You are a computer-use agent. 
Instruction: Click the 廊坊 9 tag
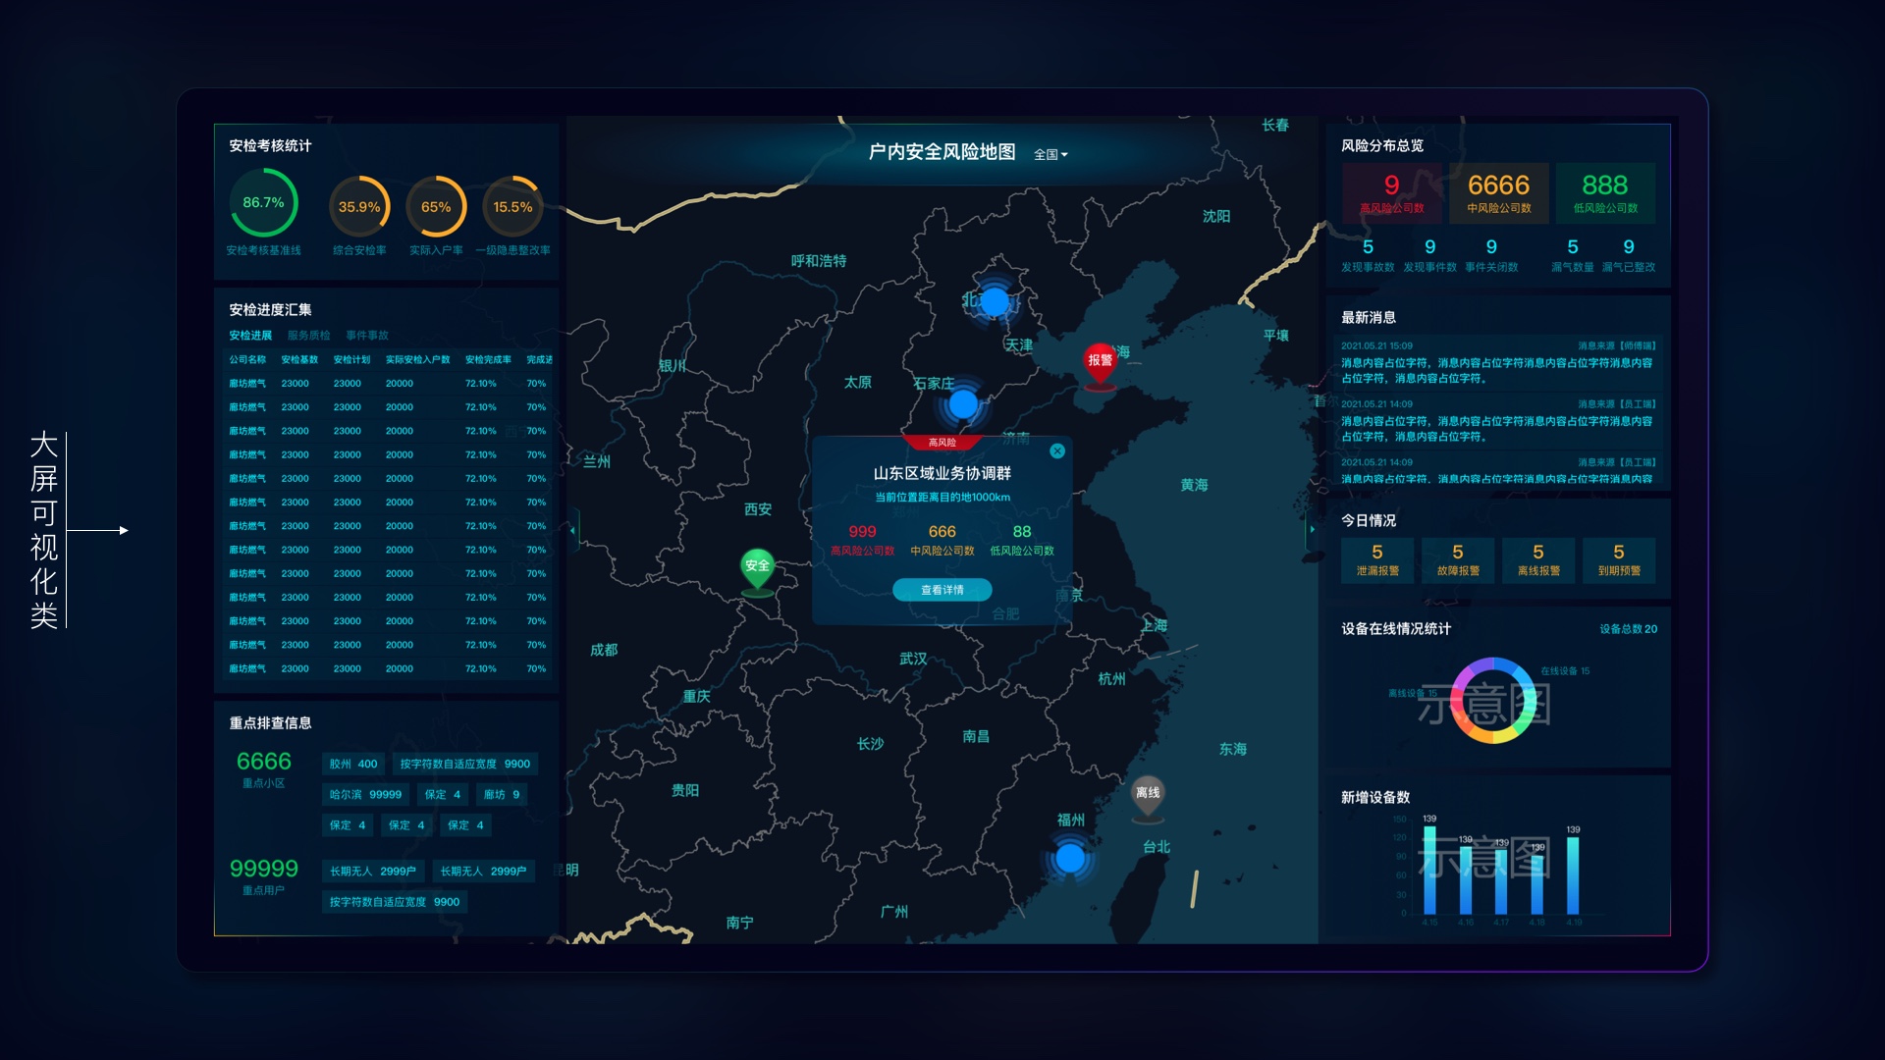(502, 794)
